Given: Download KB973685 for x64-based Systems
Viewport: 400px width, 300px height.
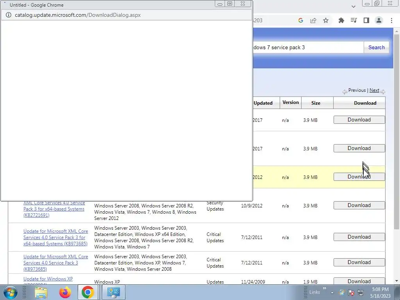Looking at the screenshot, I should tap(359, 237).
